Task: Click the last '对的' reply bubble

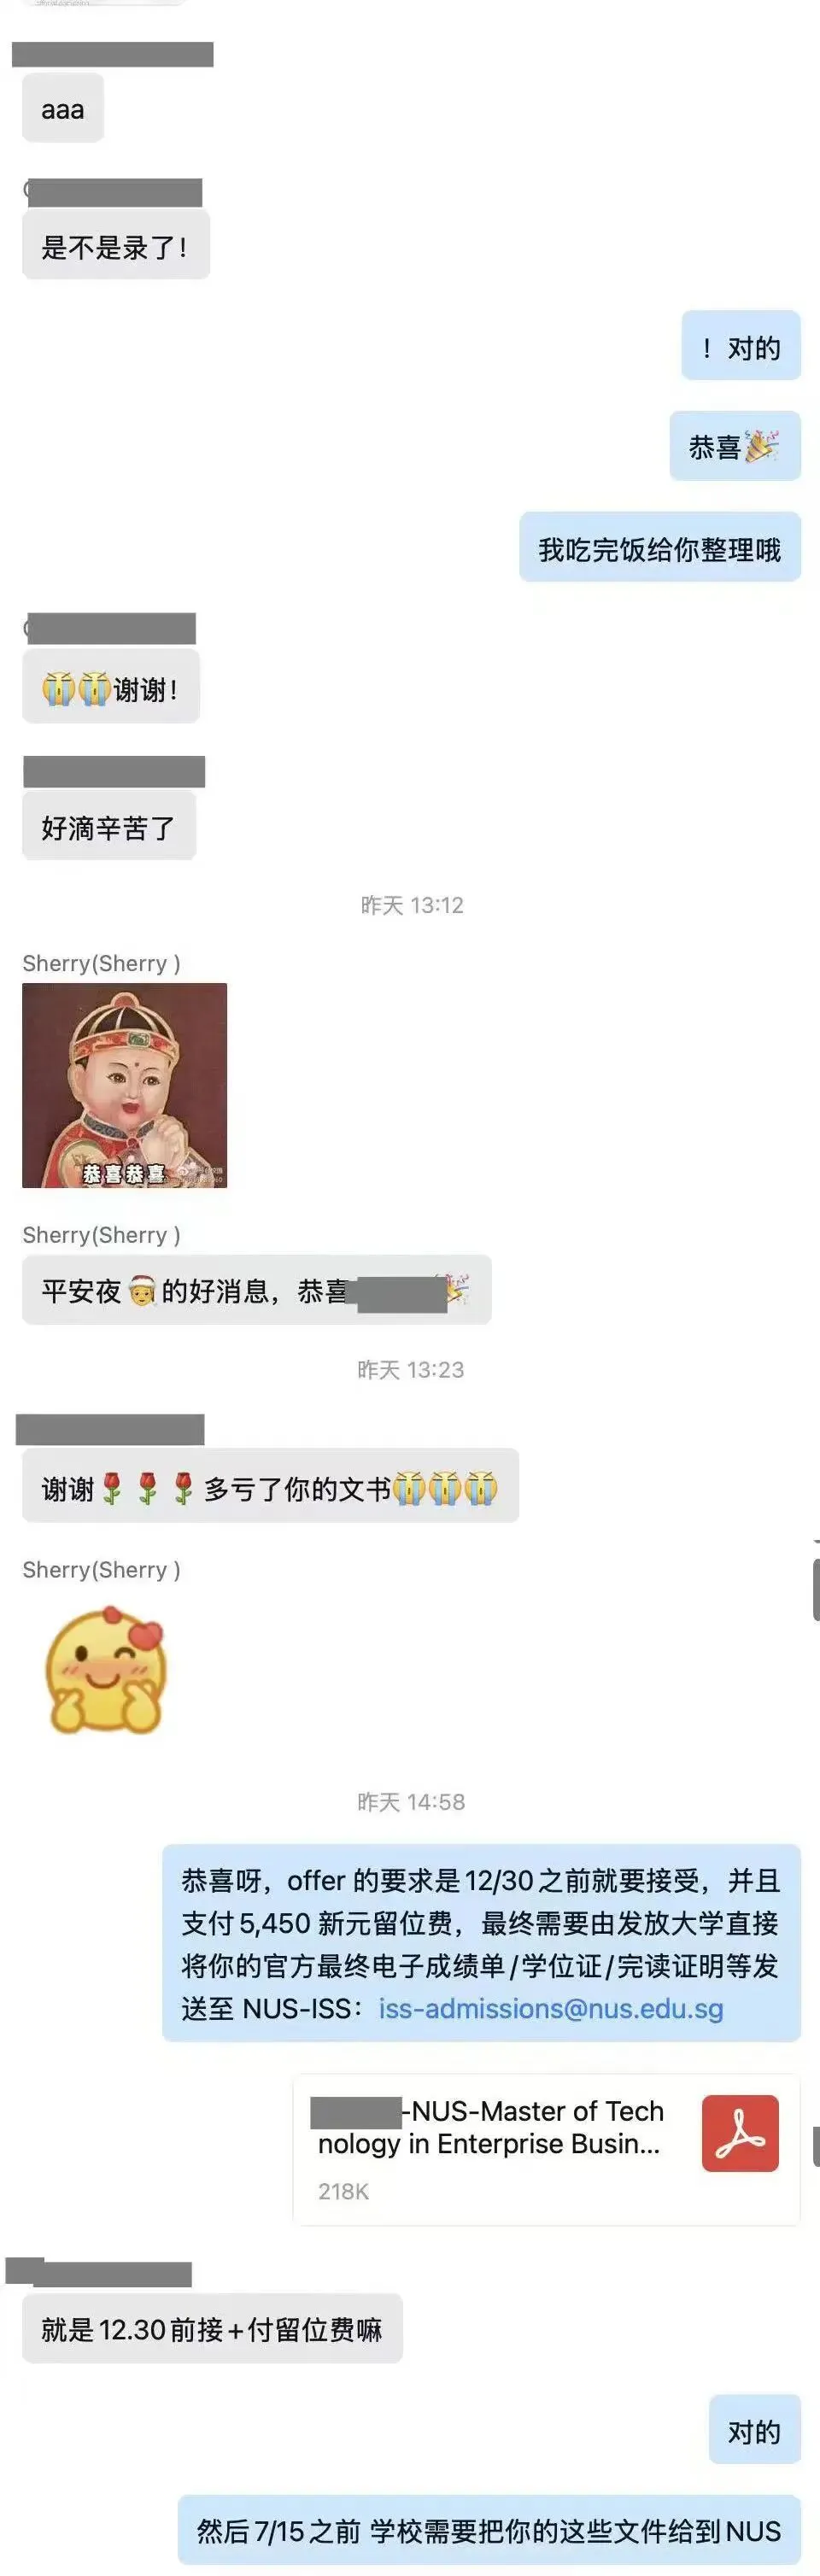Action: click(755, 2430)
